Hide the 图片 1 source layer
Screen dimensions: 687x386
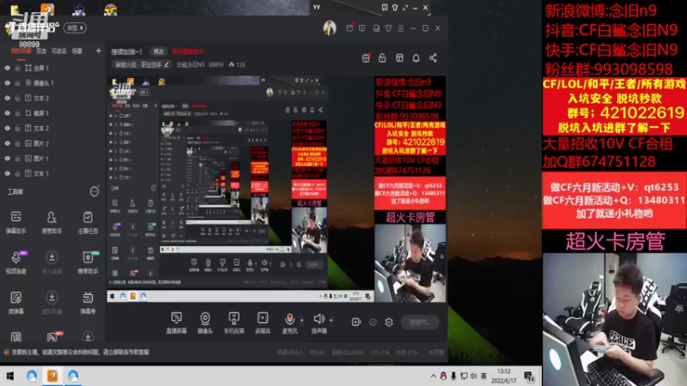pos(8,159)
